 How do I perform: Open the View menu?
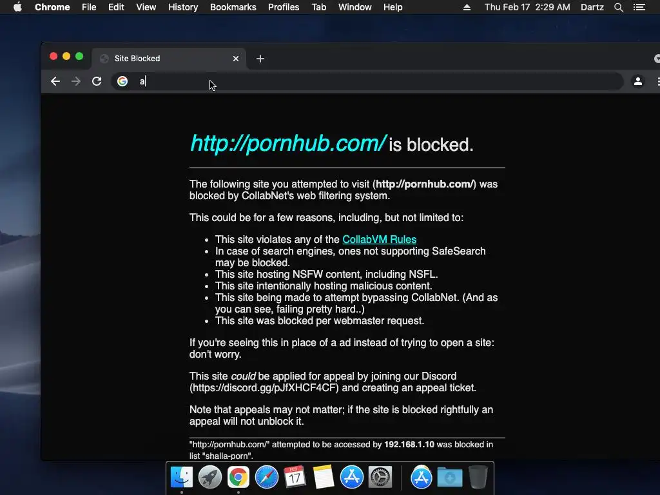point(146,7)
